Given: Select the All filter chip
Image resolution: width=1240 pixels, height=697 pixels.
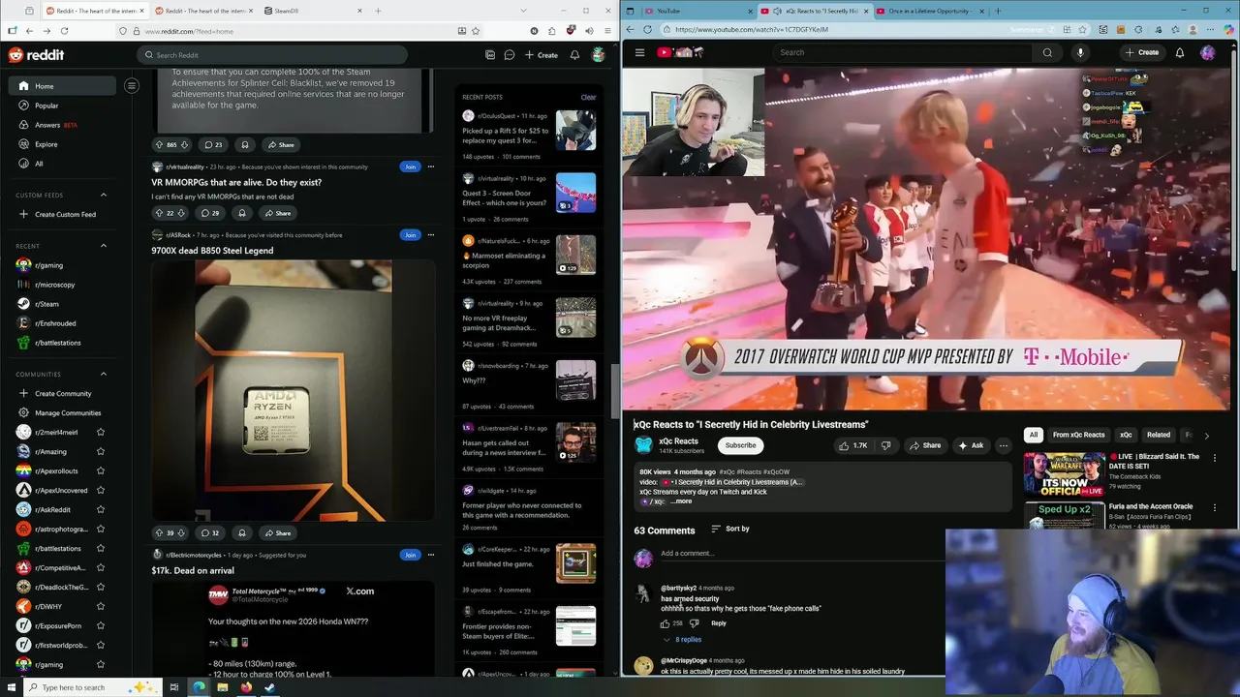Looking at the screenshot, I should pyautogui.click(x=1034, y=435).
